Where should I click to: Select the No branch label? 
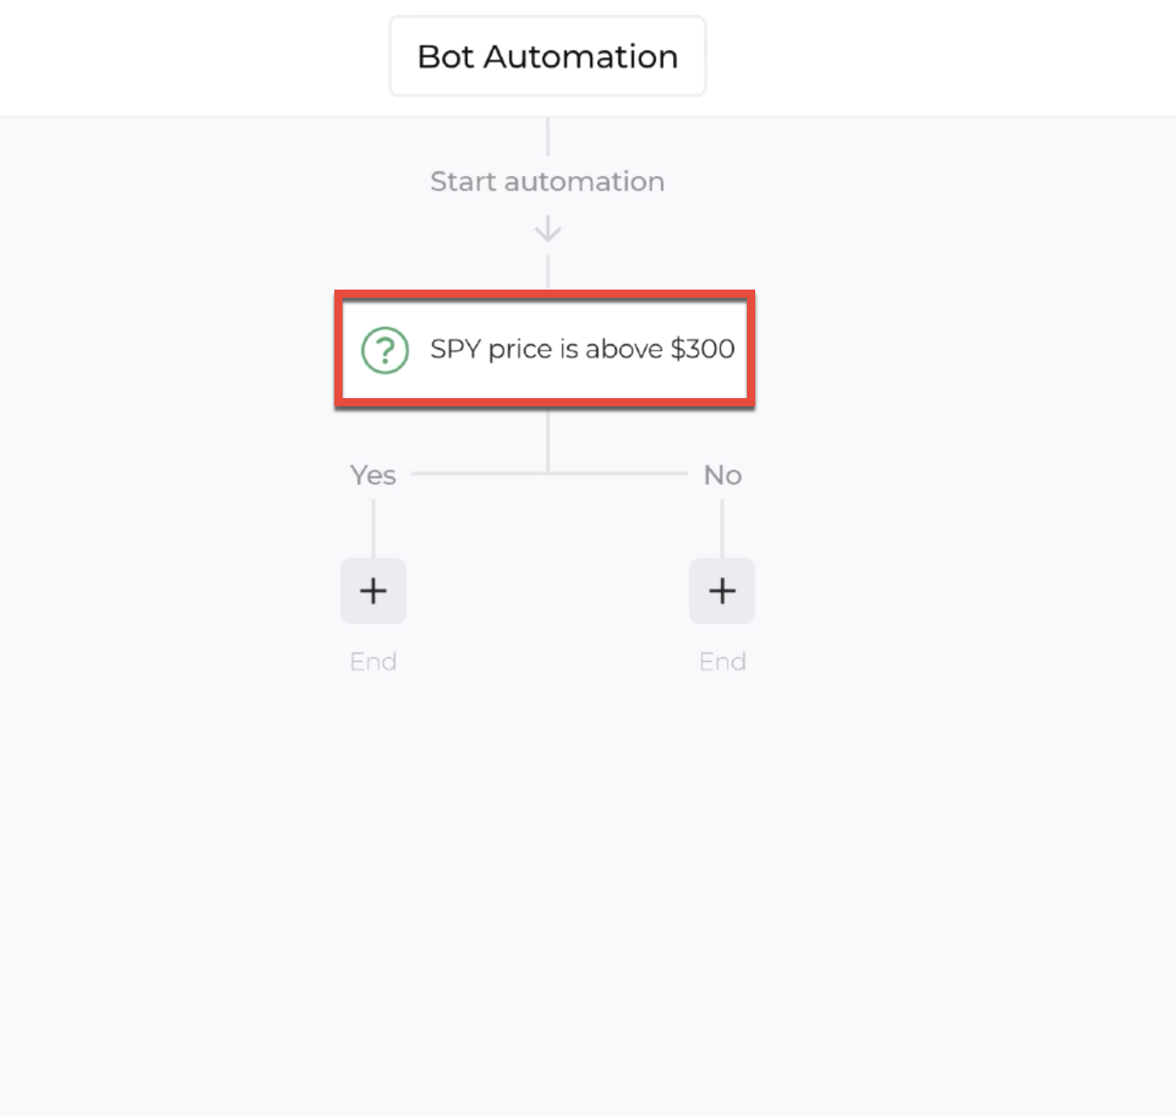click(723, 475)
